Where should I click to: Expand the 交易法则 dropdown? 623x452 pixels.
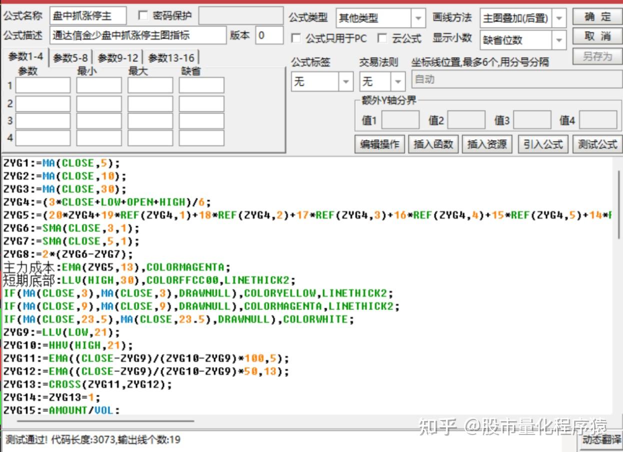[381, 81]
